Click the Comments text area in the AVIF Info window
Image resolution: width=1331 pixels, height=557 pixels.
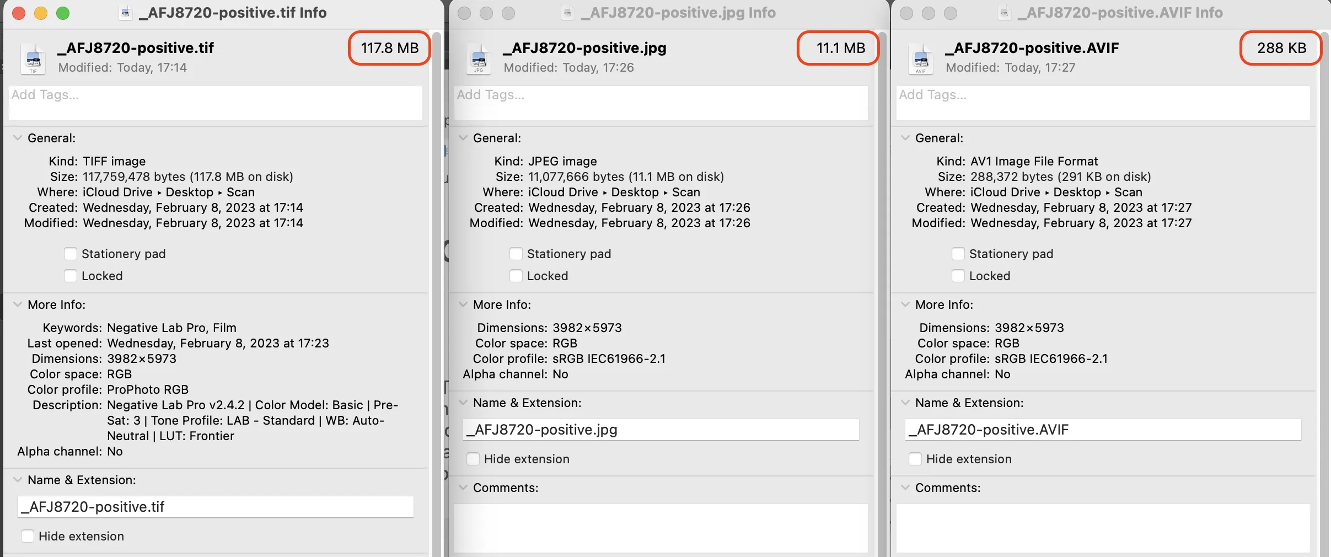pos(1103,528)
